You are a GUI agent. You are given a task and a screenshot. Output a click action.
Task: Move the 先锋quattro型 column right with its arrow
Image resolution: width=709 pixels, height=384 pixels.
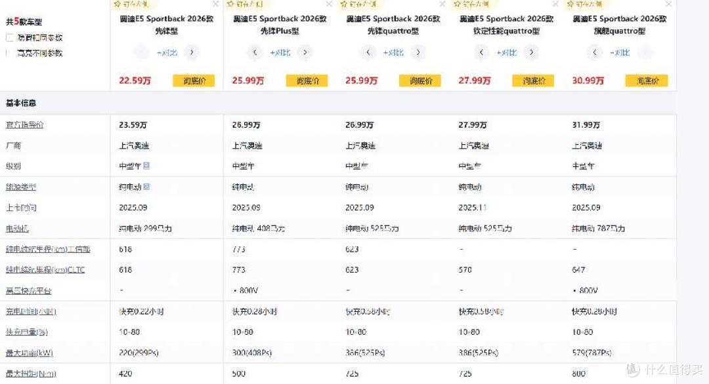pos(418,52)
